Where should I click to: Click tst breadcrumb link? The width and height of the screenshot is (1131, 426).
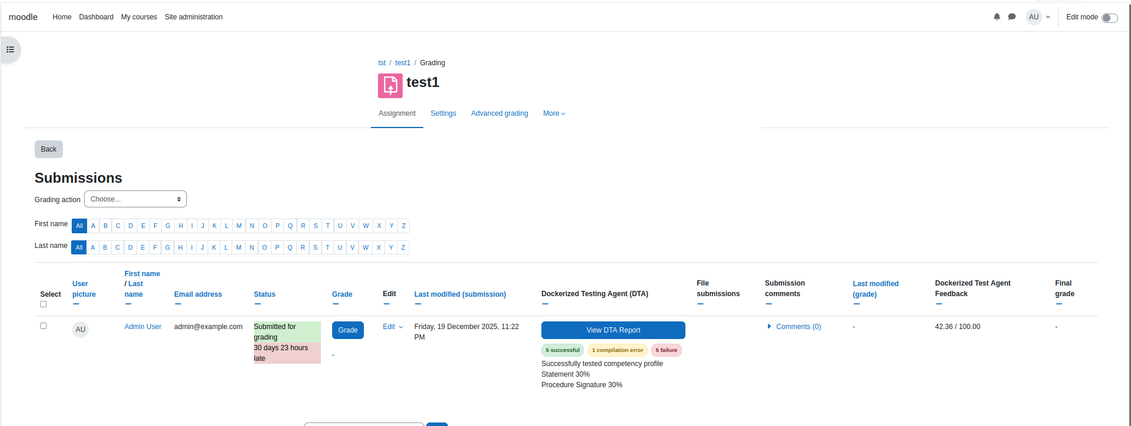click(x=382, y=63)
